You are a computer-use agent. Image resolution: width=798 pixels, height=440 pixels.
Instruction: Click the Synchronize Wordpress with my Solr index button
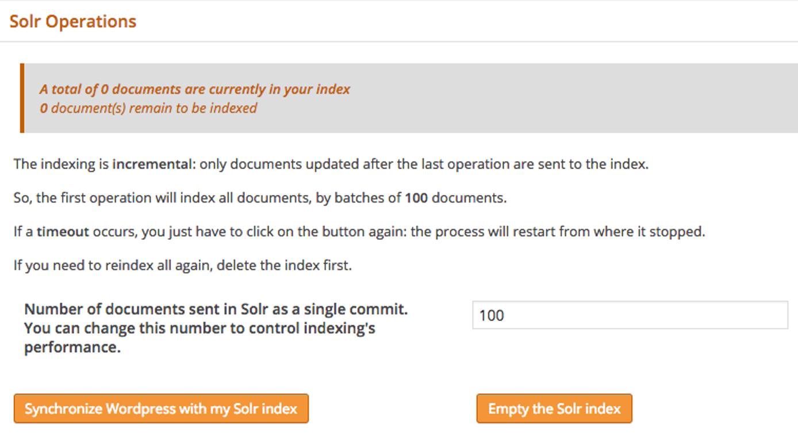(x=162, y=408)
